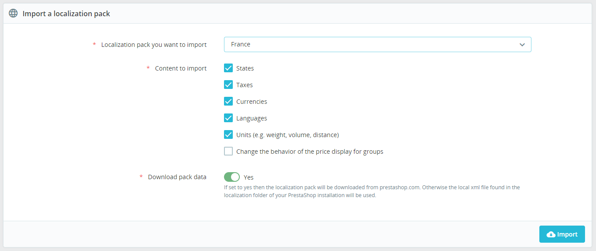Uncheck the Taxes checkbox
The image size is (596, 251).
[x=228, y=85]
